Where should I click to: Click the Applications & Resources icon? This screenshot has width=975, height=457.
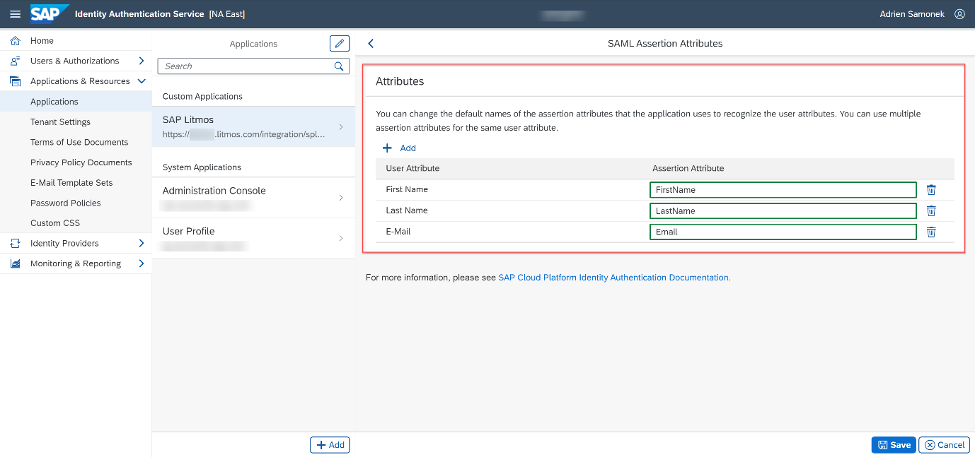15,81
